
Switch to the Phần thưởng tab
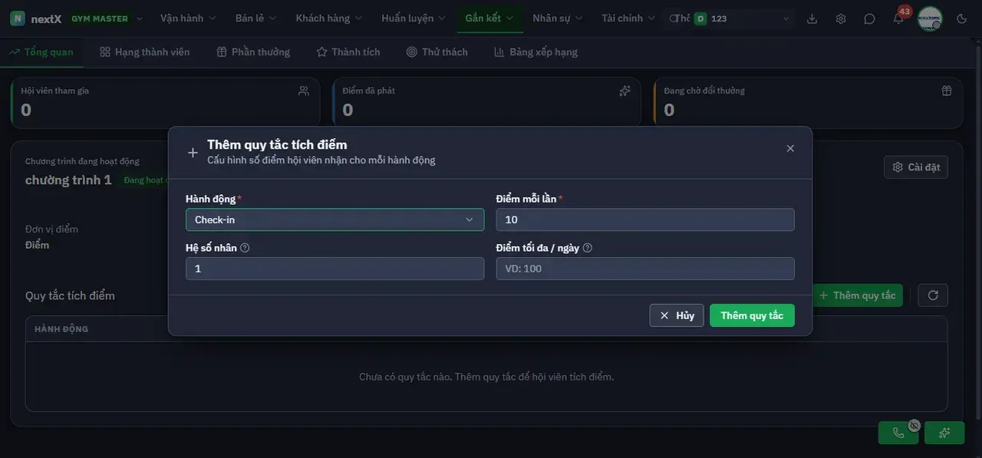pyautogui.click(x=253, y=52)
